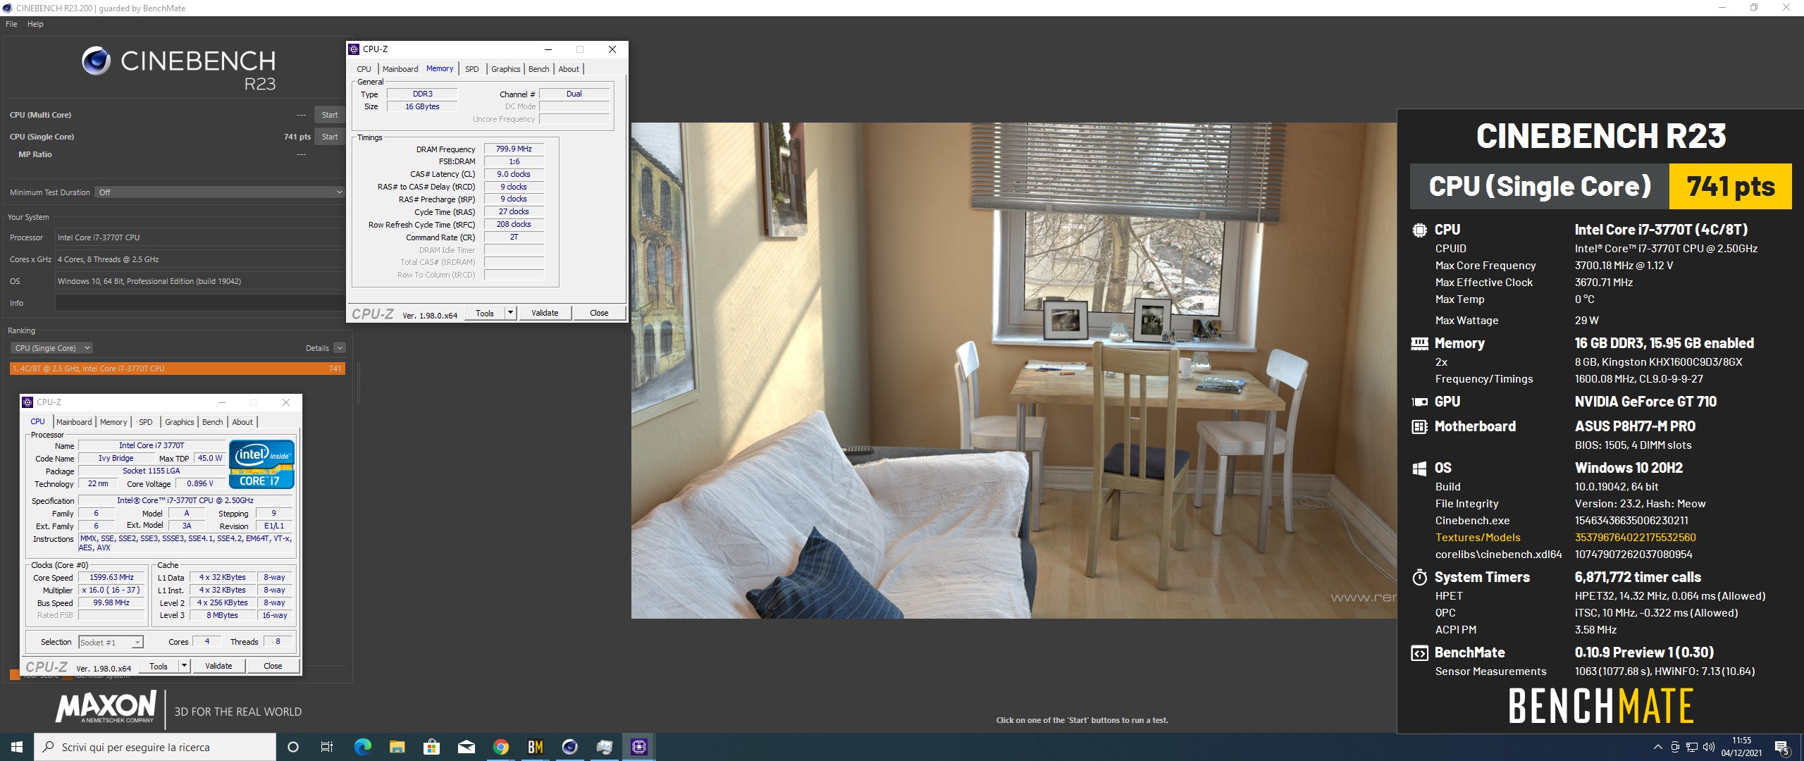This screenshot has height=761, width=1804.
Task: Switch to Mainboard tab in upper CPU-Z window
Action: [x=400, y=69]
